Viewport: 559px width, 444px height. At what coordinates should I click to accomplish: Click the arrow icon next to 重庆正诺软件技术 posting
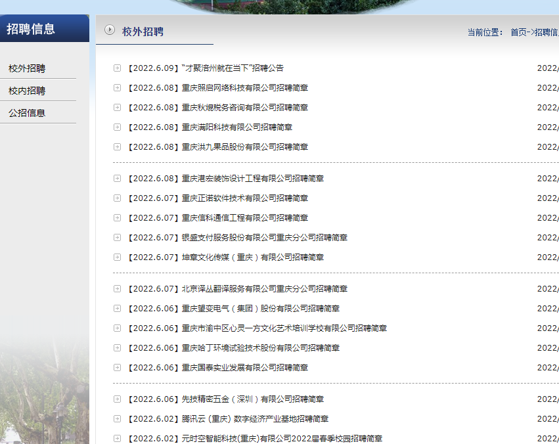pos(117,198)
